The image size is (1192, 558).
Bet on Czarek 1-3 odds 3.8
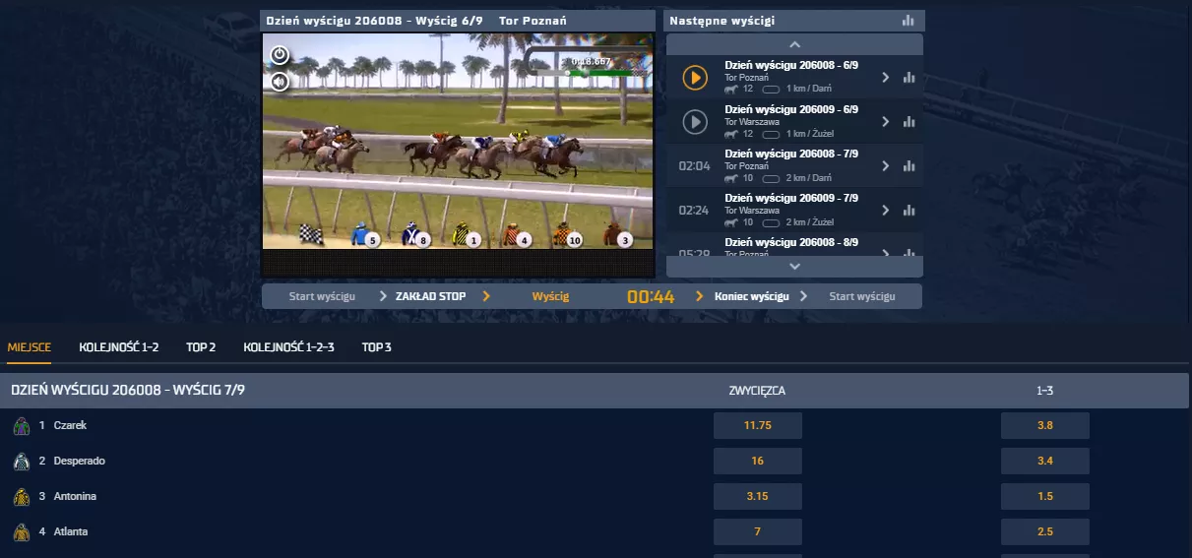[1045, 426]
